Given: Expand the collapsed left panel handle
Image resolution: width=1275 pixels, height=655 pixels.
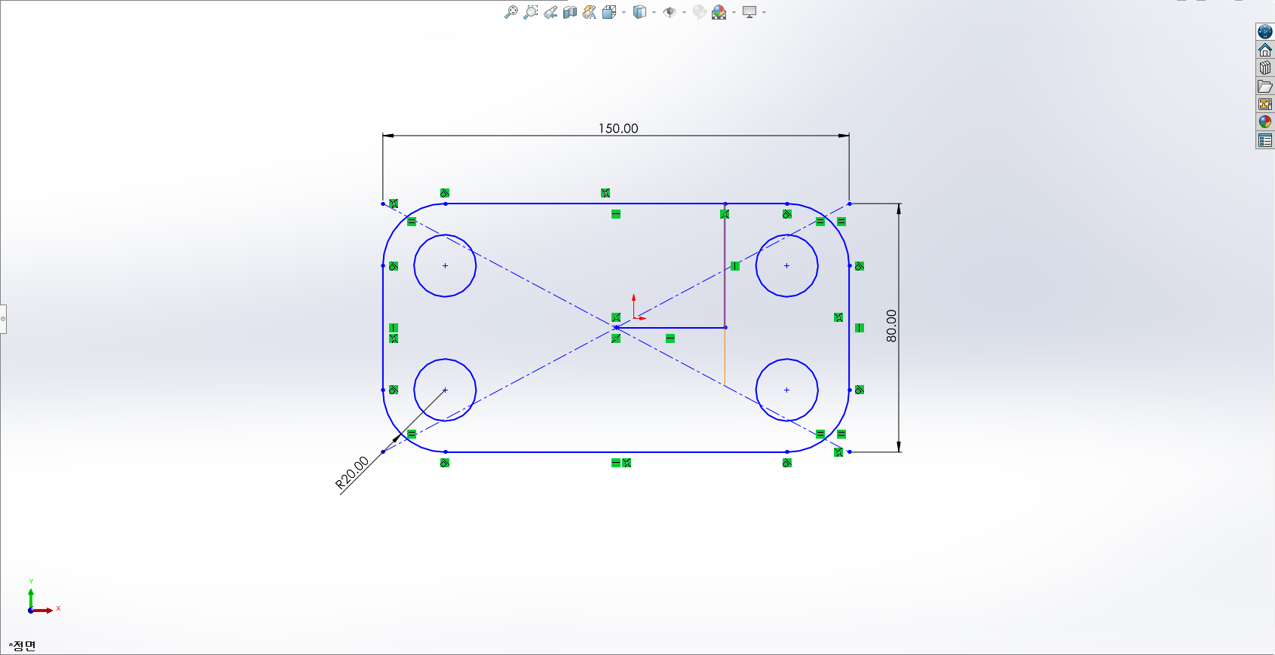Looking at the screenshot, I should coord(3,319).
